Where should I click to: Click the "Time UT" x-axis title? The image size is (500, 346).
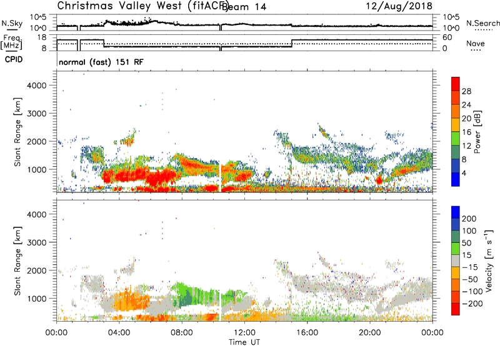[x=244, y=342]
